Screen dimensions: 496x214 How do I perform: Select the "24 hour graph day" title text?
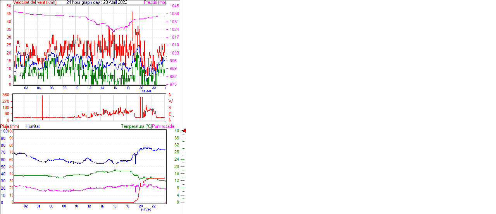point(83,2)
